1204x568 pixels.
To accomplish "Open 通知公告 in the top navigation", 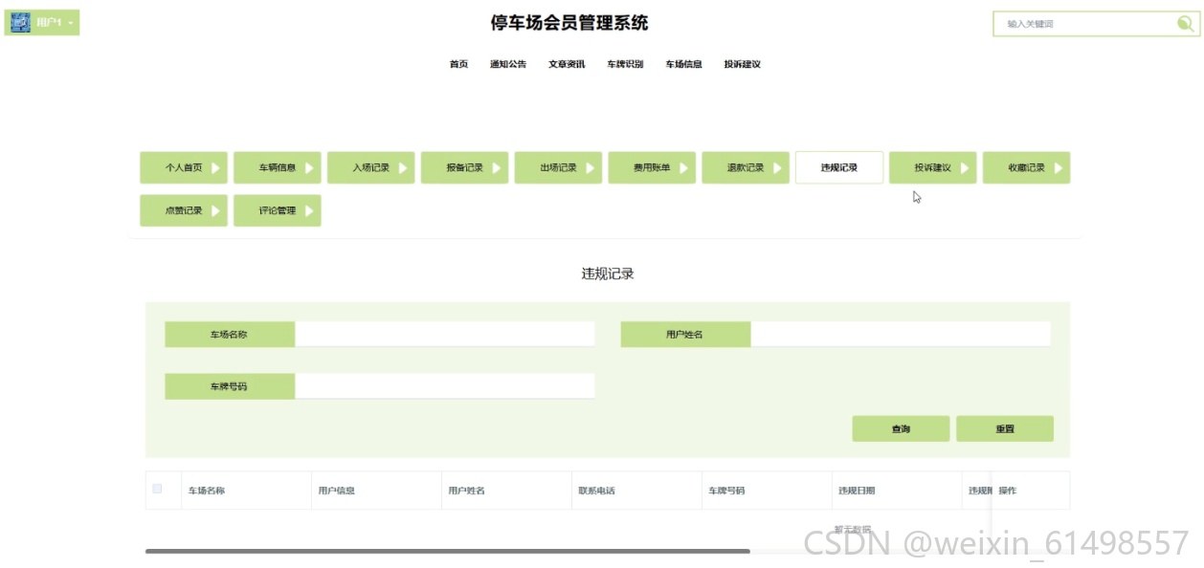I will click(x=508, y=65).
